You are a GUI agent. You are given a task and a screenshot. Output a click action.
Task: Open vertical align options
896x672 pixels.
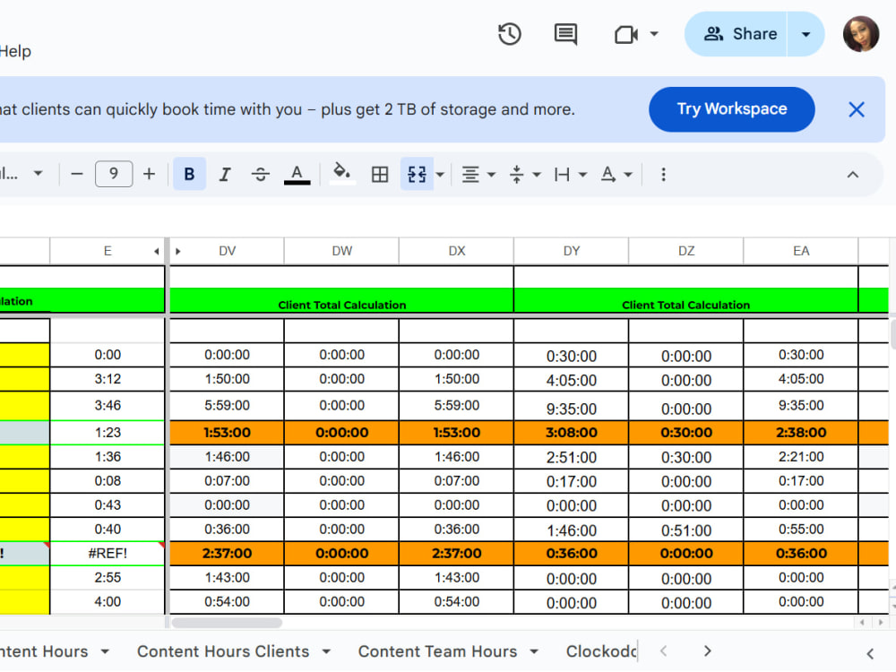tap(524, 175)
